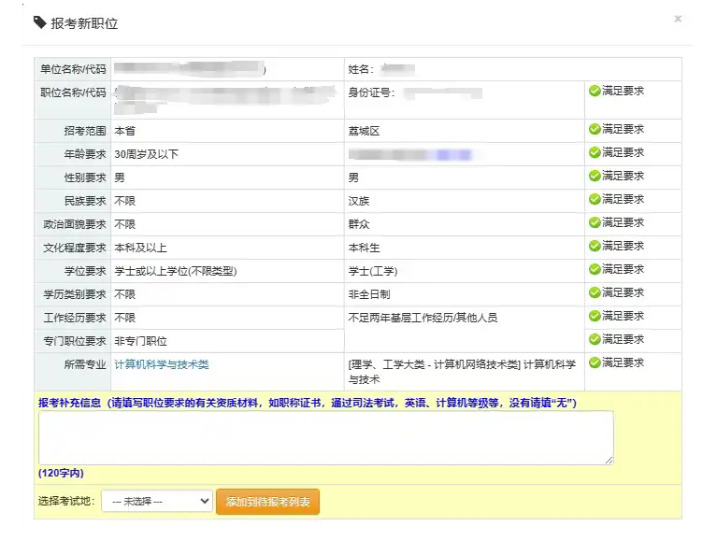Image resolution: width=717 pixels, height=540 pixels.
Task: Click green check icon in 招考范围 row
Action: 594,130
